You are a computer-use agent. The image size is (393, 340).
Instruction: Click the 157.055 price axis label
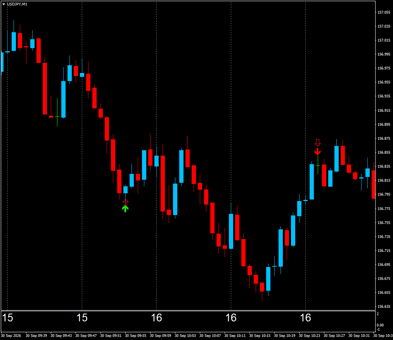pos(384,12)
